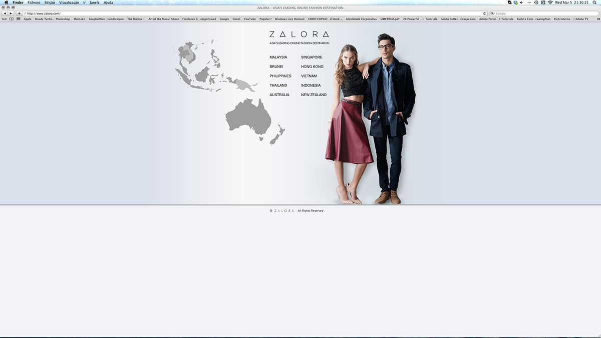Open the Ficheiro menu
The image size is (601, 338).
(34, 3)
